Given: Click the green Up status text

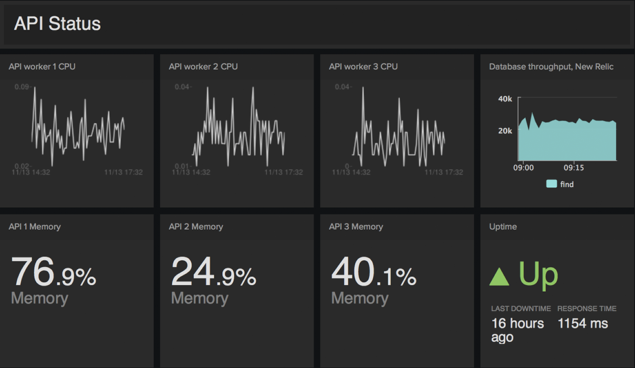Looking at the screenshot, I should [539, 274].
